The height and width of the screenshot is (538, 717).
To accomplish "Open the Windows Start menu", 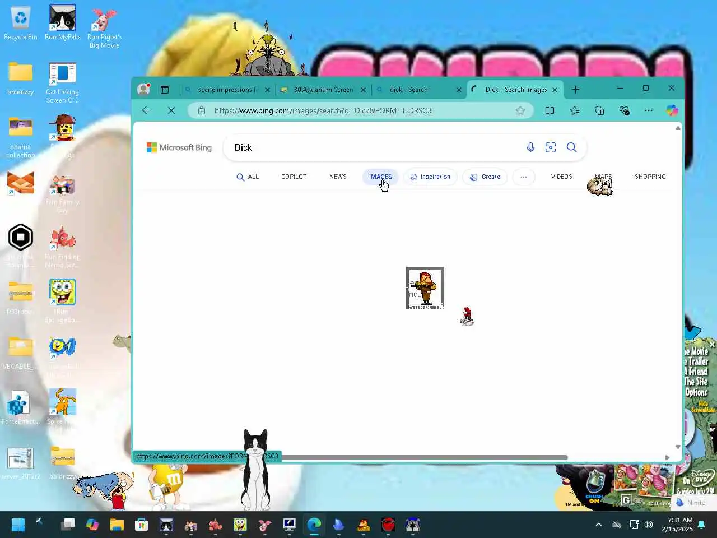I will pyautogui.click(x=18, y=525).
